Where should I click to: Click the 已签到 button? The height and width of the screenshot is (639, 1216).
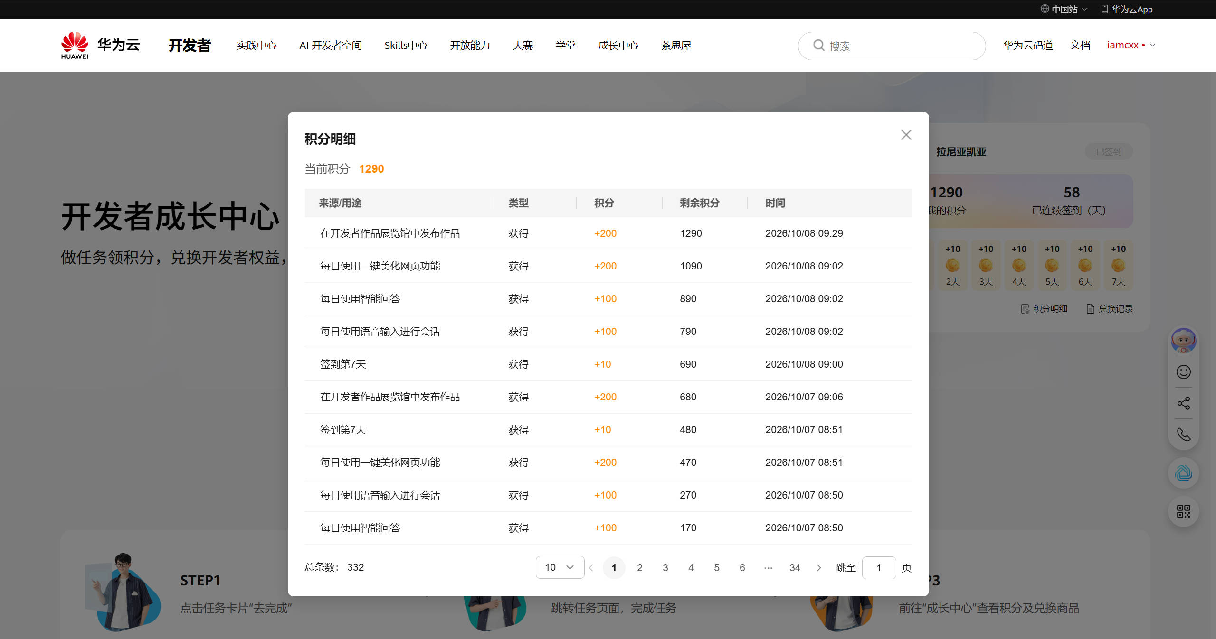point(1109,152)
